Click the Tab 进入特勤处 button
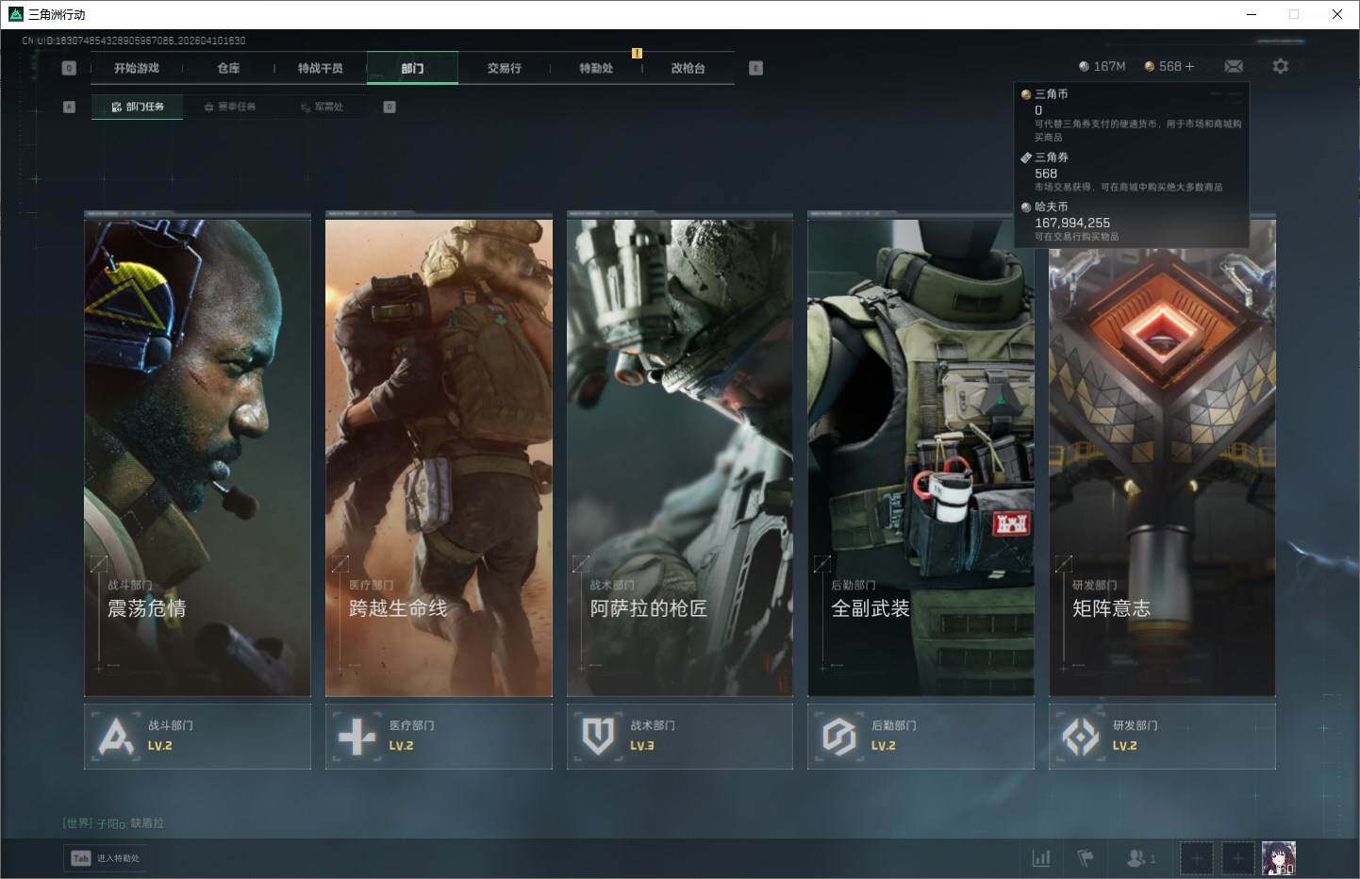The width and height of the screenshot is (1360, 879). [x=107, y=858]
